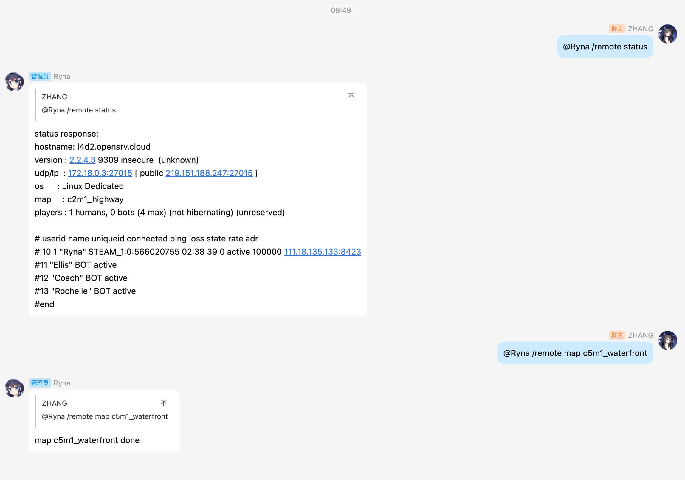Open the 2.2.4.3 version link
Viewport: 685px width, 480px height.
coord(82,160)
